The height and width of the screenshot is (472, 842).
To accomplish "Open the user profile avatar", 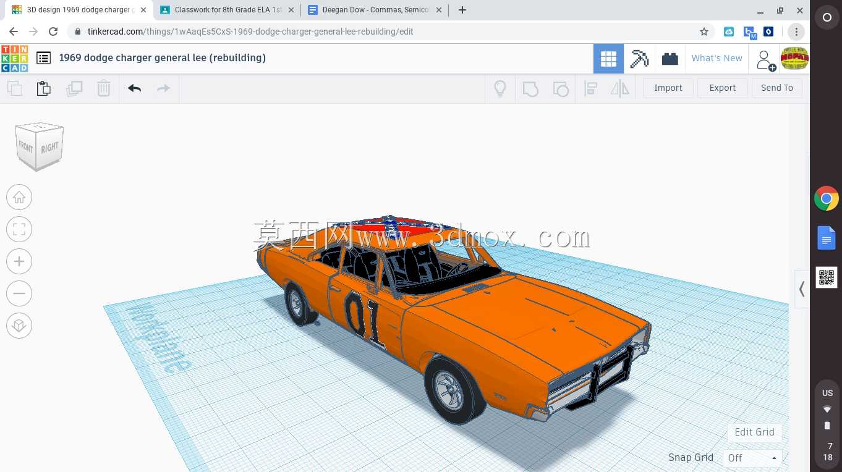I will 794,59.
